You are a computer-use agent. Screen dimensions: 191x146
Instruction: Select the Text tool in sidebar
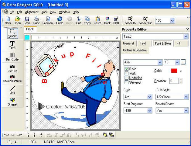click(12, 45)
